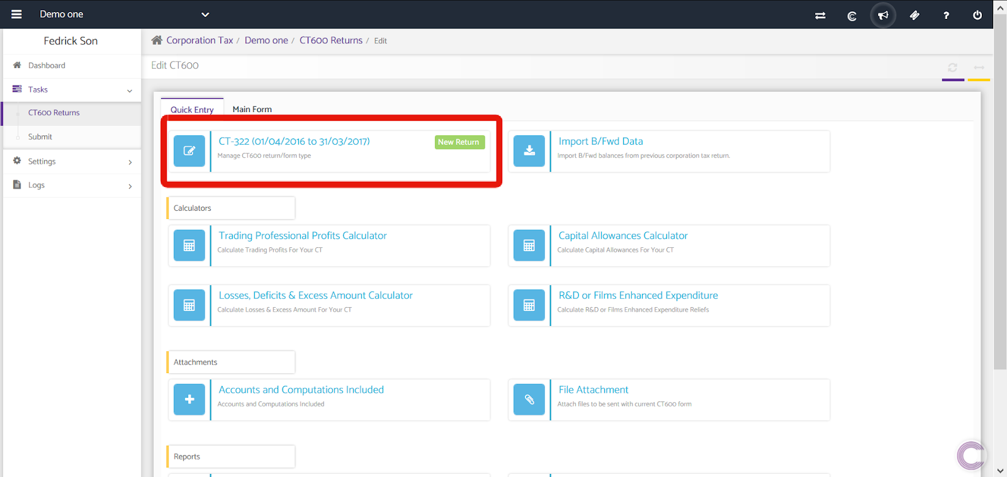
Task: Click the New Return green badge
Action: (x=459, y=142)
